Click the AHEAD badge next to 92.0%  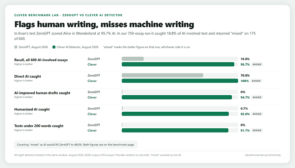pos(257,114)
